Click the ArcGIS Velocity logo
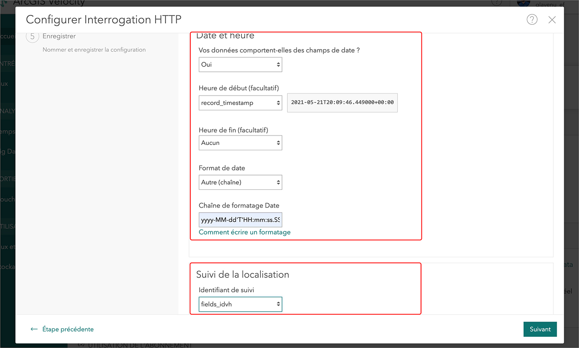The height and width of the screenshot is (348, 579). 4,3
